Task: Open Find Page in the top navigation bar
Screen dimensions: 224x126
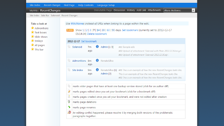Action: click(69, 5)
